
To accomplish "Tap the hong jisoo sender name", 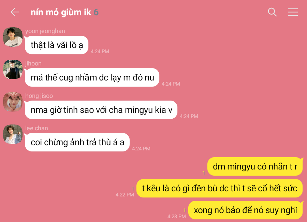I will coord(39,96).
